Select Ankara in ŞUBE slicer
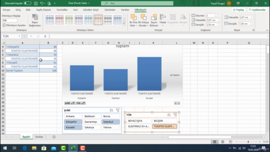 click(x=73, y=117)
